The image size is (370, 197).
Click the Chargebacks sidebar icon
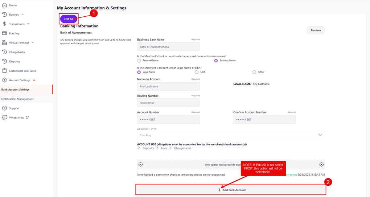point(5,52)
